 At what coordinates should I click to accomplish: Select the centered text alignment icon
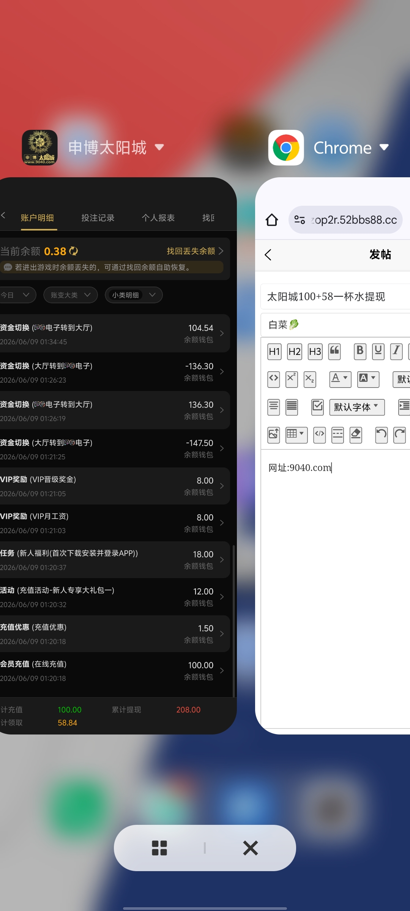(x=273, y=407)
